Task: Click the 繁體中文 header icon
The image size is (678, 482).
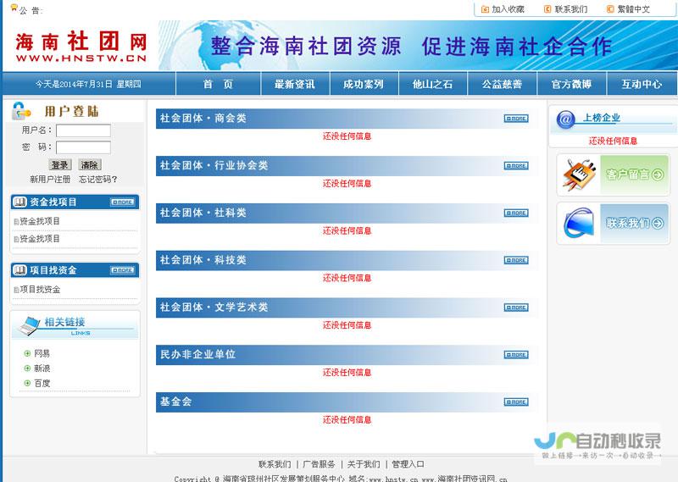Action: [610, 9]
